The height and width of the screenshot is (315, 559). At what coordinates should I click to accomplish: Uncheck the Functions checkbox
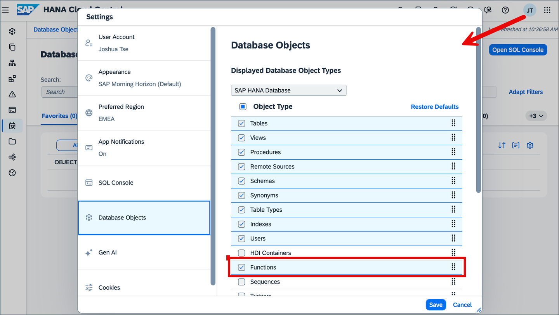pos(241,267)
